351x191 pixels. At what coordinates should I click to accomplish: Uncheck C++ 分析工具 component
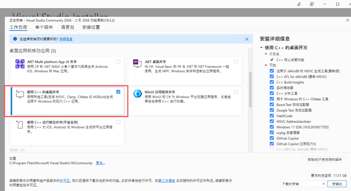click(x=272, y=93)
